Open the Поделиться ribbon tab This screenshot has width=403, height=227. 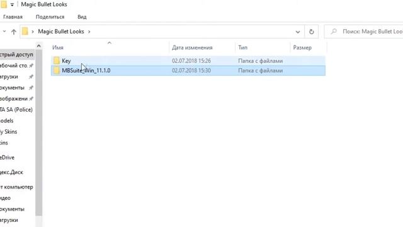(50, 17)
